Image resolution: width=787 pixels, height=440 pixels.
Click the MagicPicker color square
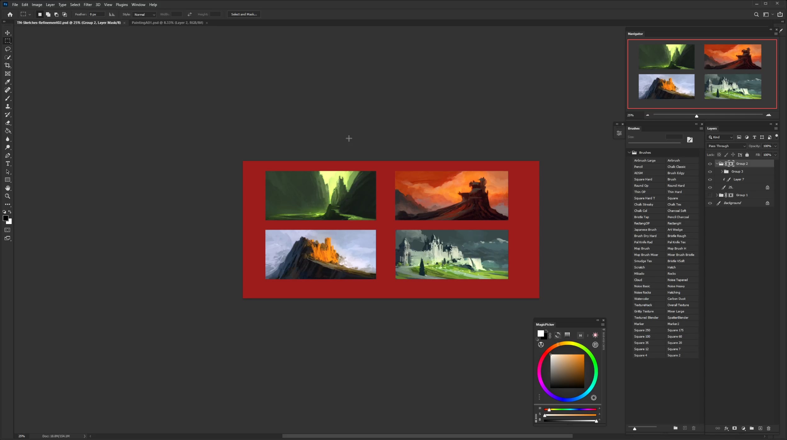click(x=567, y=371)
